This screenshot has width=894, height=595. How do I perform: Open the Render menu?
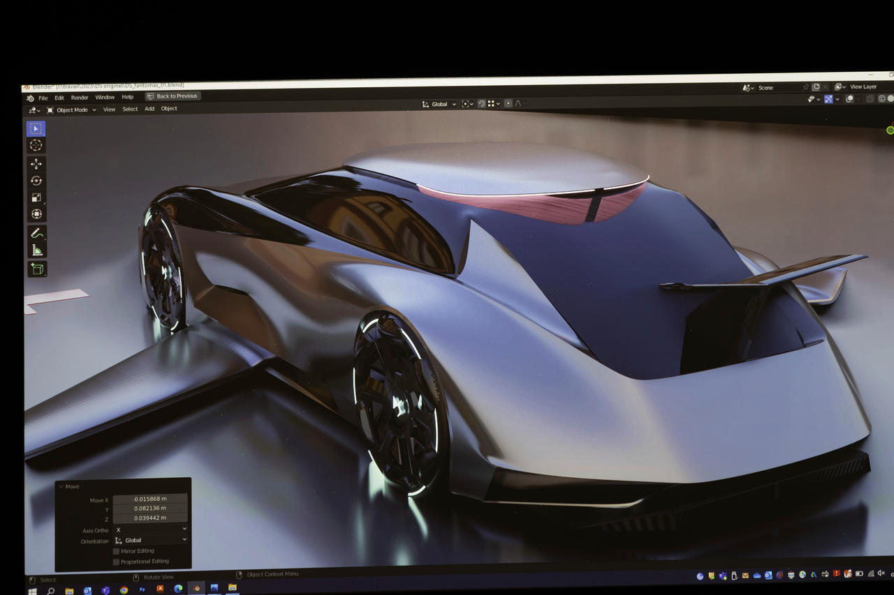point(80,98)
